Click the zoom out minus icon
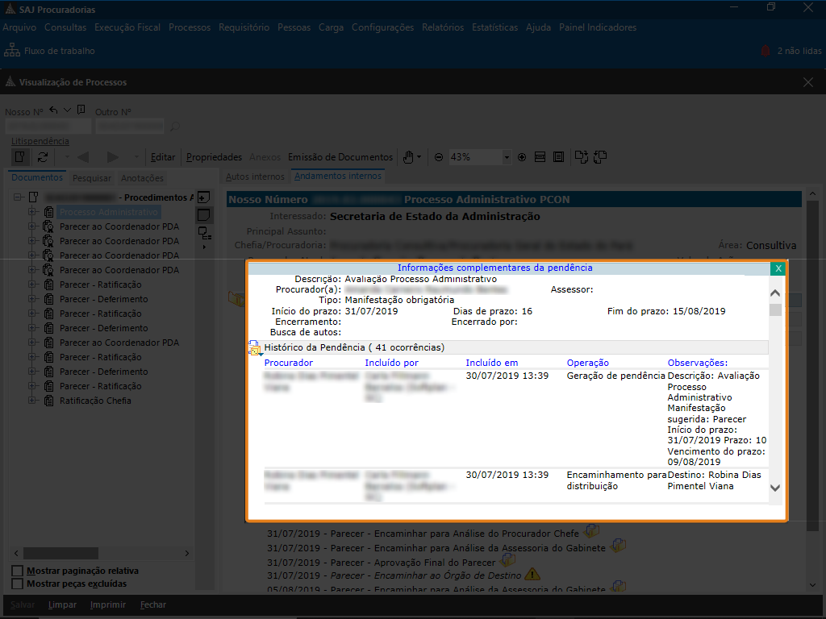 (439, 157)
